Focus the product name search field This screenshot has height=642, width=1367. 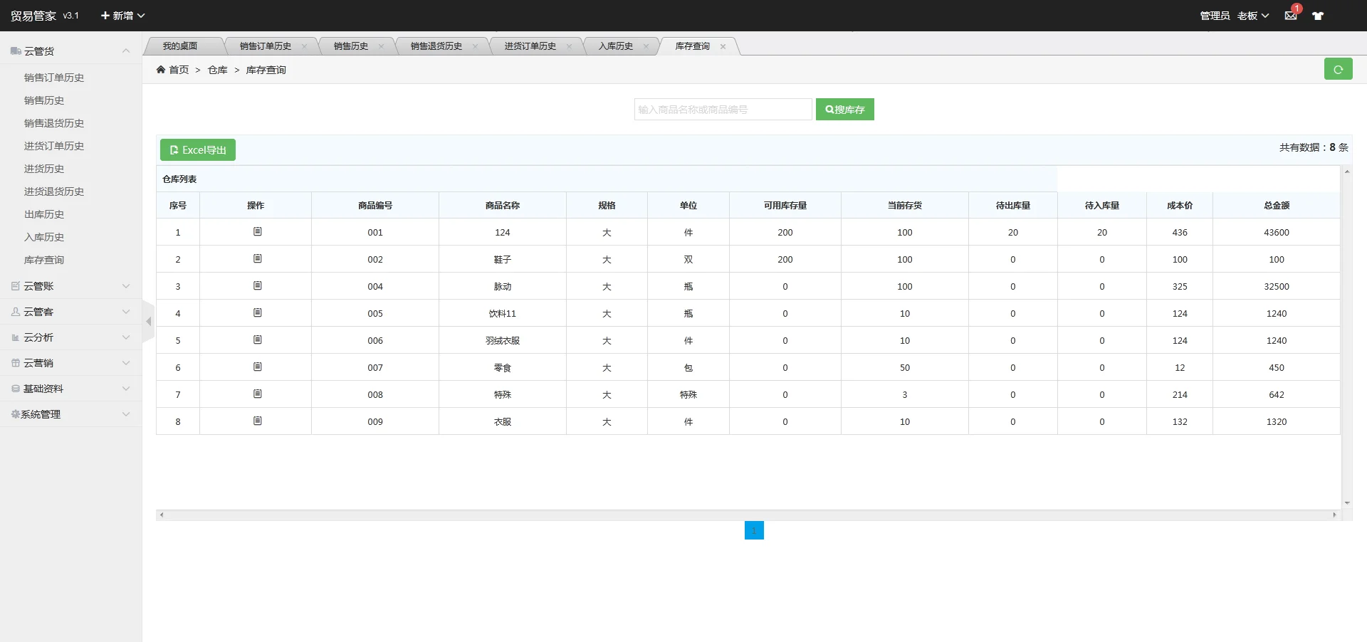[722, 110]
